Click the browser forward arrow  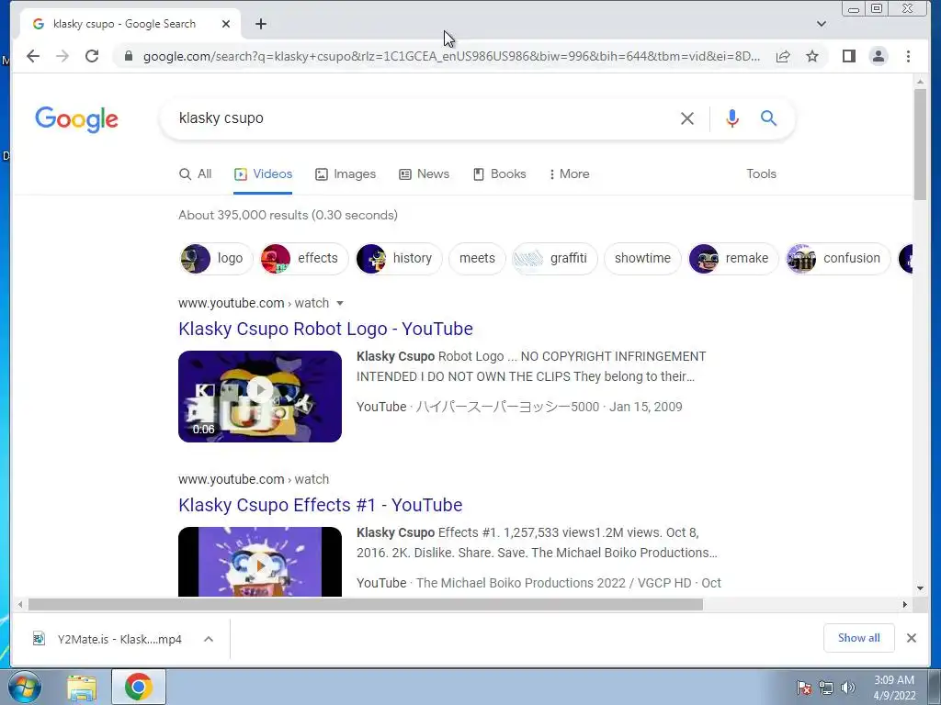point(62,56)
